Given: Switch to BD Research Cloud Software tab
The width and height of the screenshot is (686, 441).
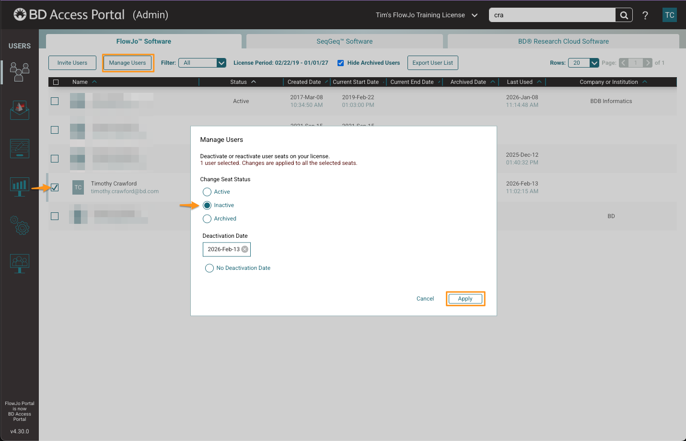Looking at the screenshot, I should point(563,41).
